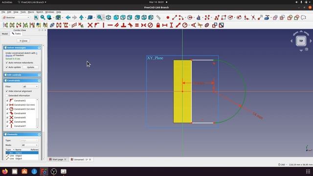Apply the Parallel constraint
The image size is (313, 176).
click(x=117, y=25)
